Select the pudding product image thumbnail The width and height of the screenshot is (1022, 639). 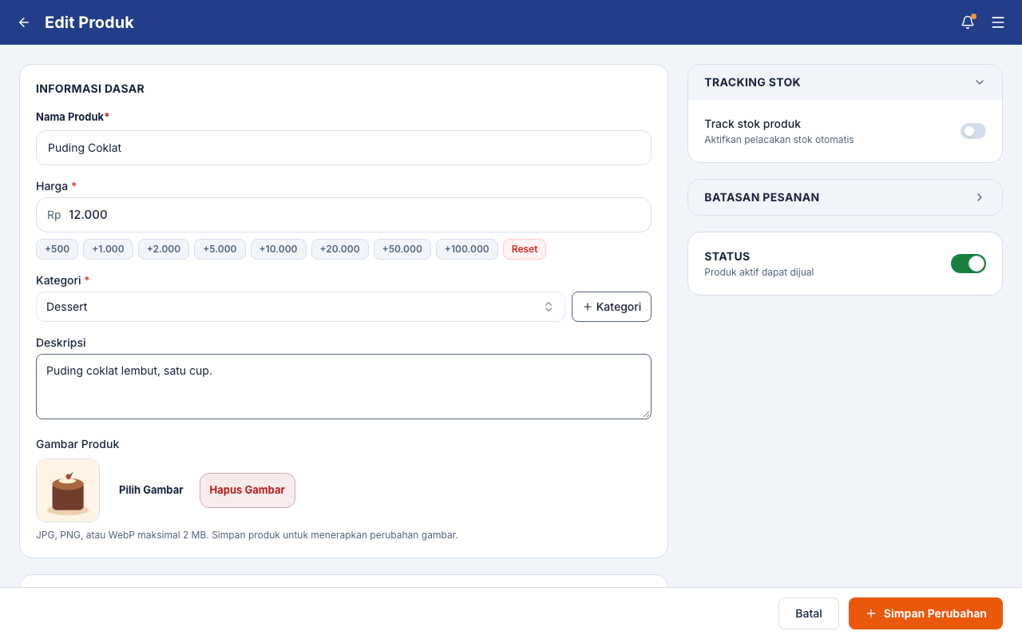tap(68, 490)
